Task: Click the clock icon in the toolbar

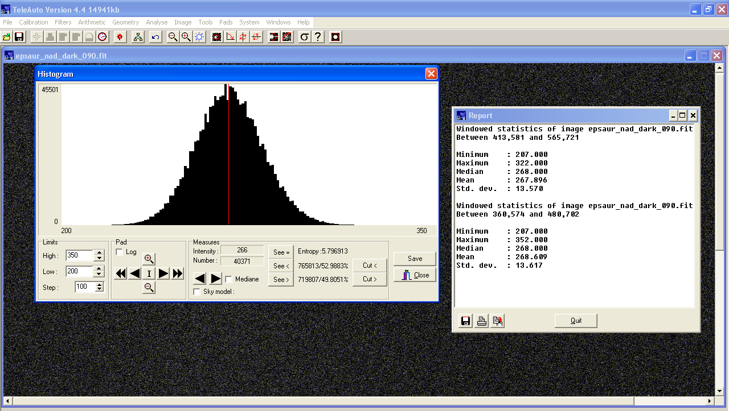Action: 103,37
